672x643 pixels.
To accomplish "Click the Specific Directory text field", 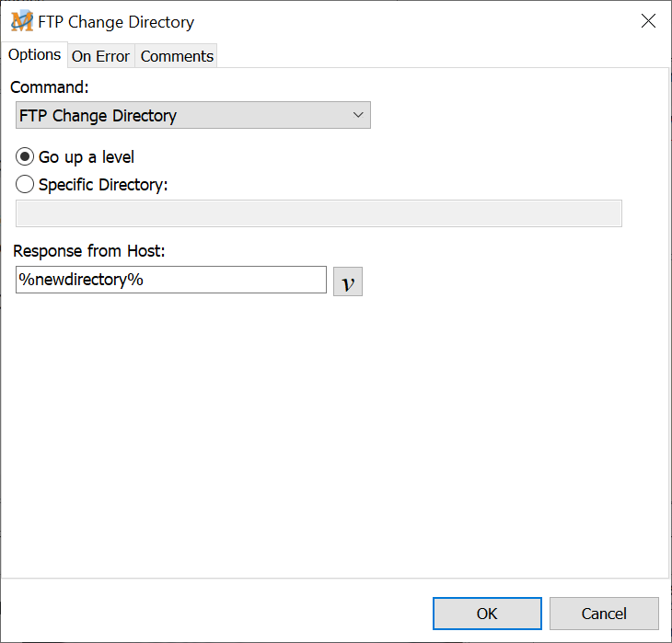I will coord(319,213).
